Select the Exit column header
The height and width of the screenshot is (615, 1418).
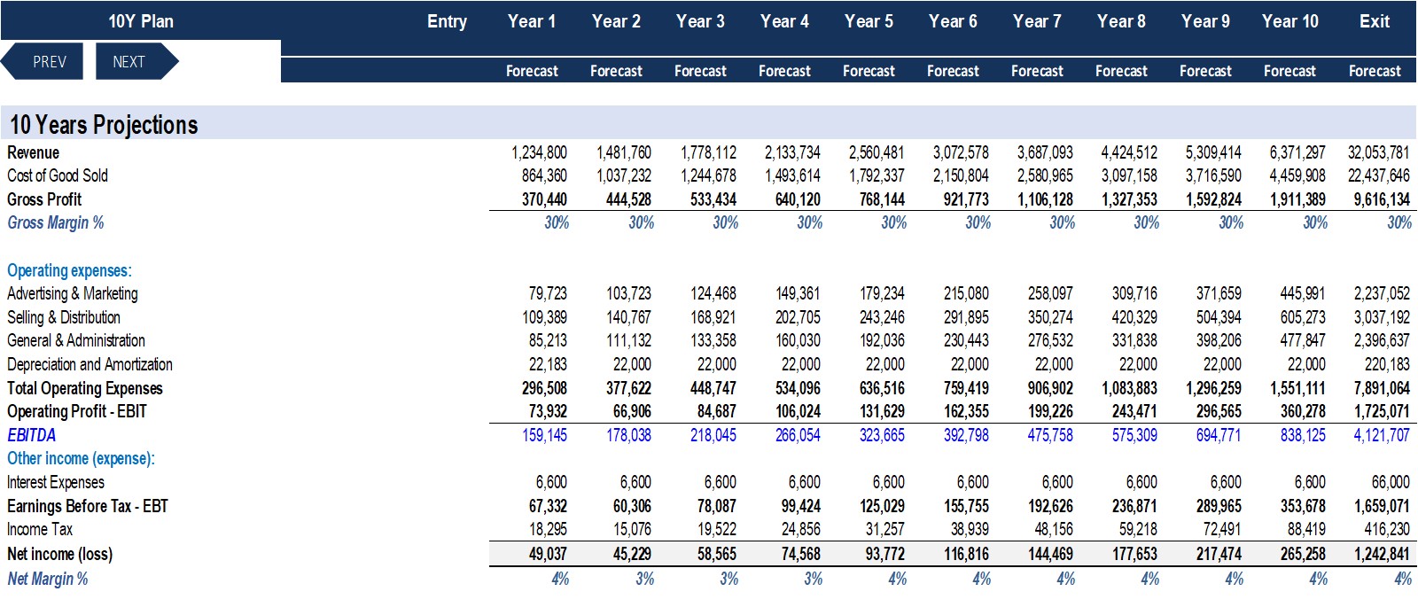(x=1375, y=21)
